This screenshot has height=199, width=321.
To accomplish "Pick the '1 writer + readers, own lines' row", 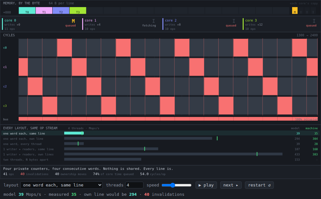I will pyautogui.click(x=160, y=154).
